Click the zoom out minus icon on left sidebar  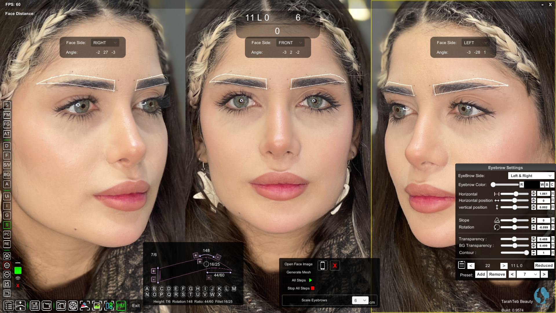pyautogui.click(x=7, y=275)
